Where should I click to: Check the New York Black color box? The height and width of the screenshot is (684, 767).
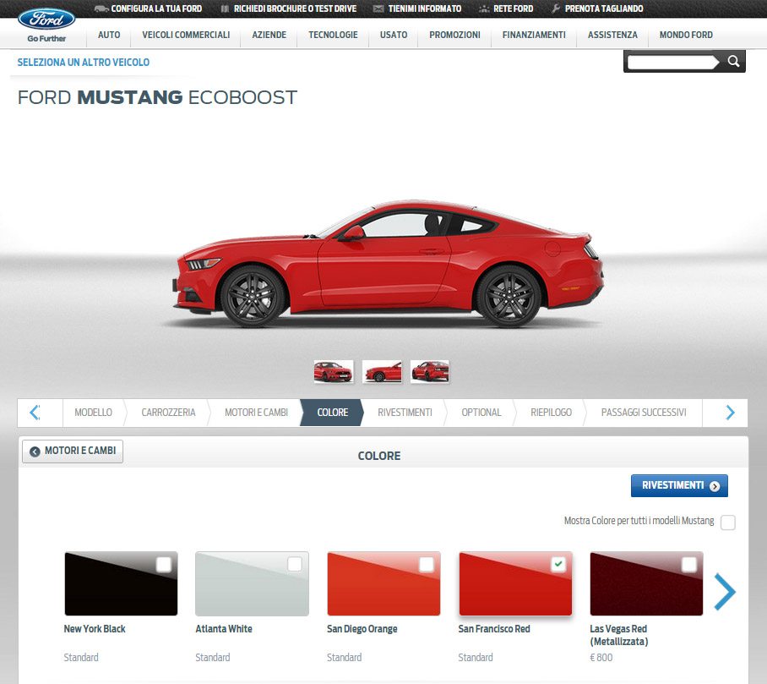(163, 564)
